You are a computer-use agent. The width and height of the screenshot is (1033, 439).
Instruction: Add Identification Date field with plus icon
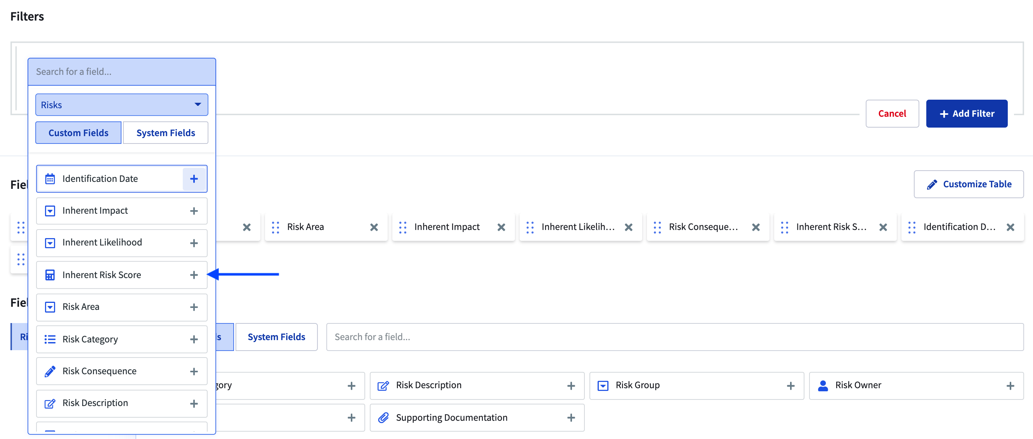[x=194, y=179]
